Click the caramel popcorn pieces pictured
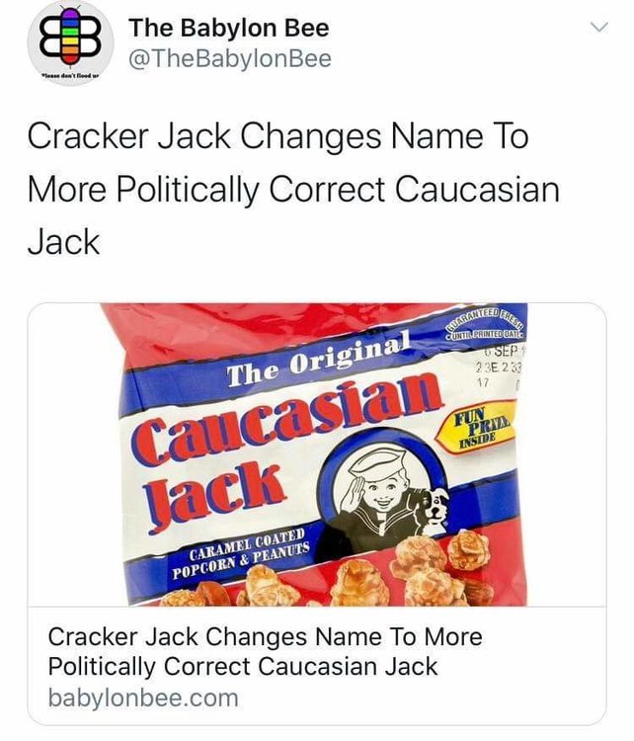 359,573
